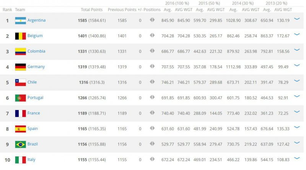Open the Colombia team link
The height and width of the screenshot is (170, 306).
point(36,51)
